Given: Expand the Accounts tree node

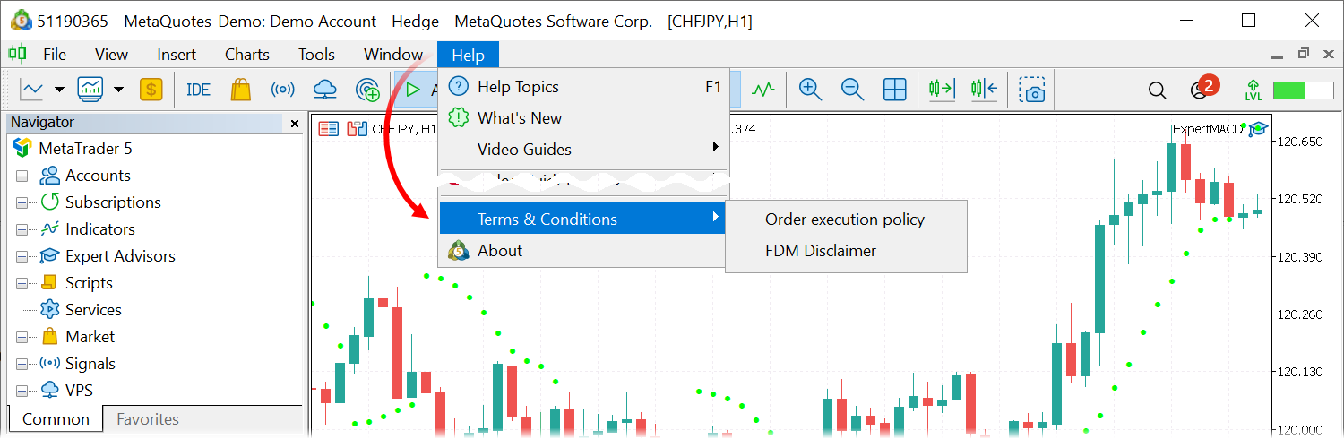Looking at the screenshot, I should coord(22,176).
